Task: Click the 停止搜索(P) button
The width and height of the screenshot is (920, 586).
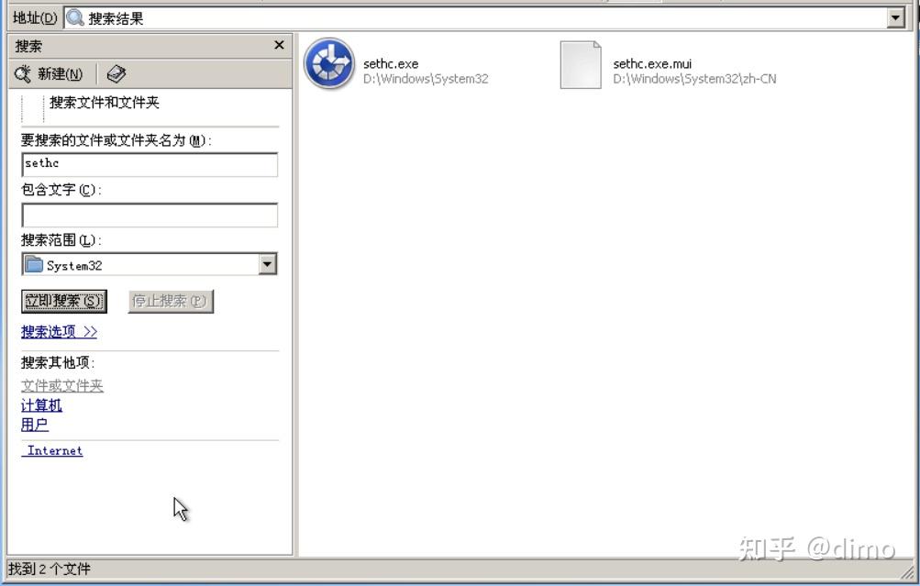Action: (171, 302)
